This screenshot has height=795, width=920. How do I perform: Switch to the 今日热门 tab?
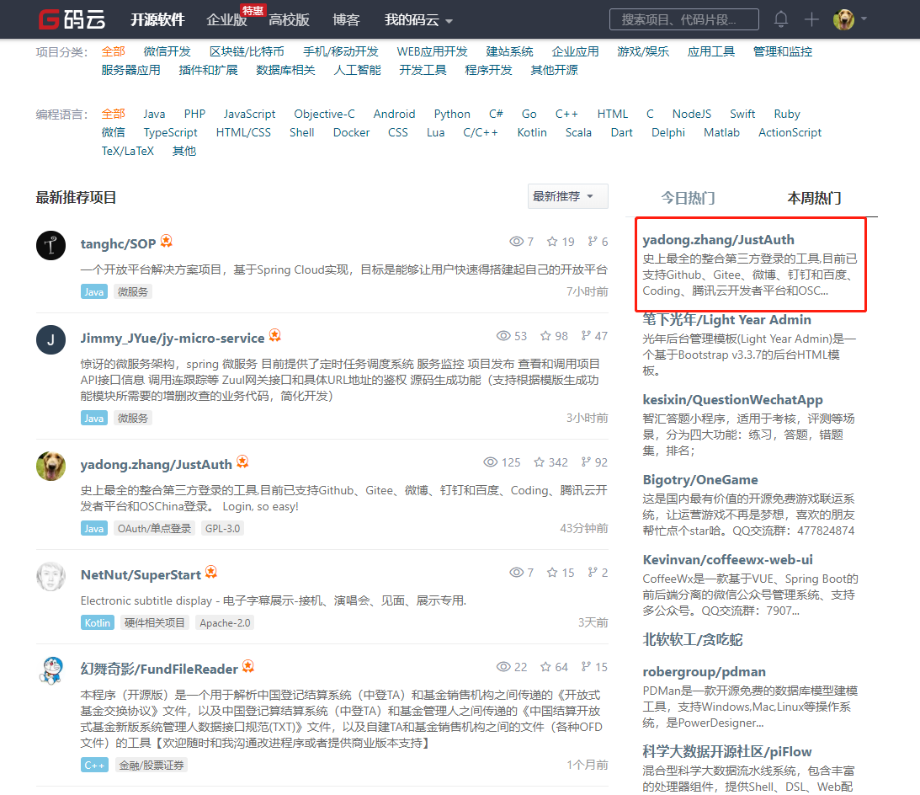688,198
